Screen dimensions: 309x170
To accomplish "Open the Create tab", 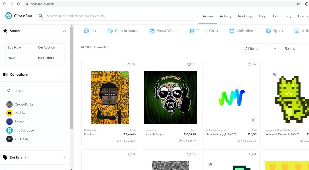I will (303, 16).
